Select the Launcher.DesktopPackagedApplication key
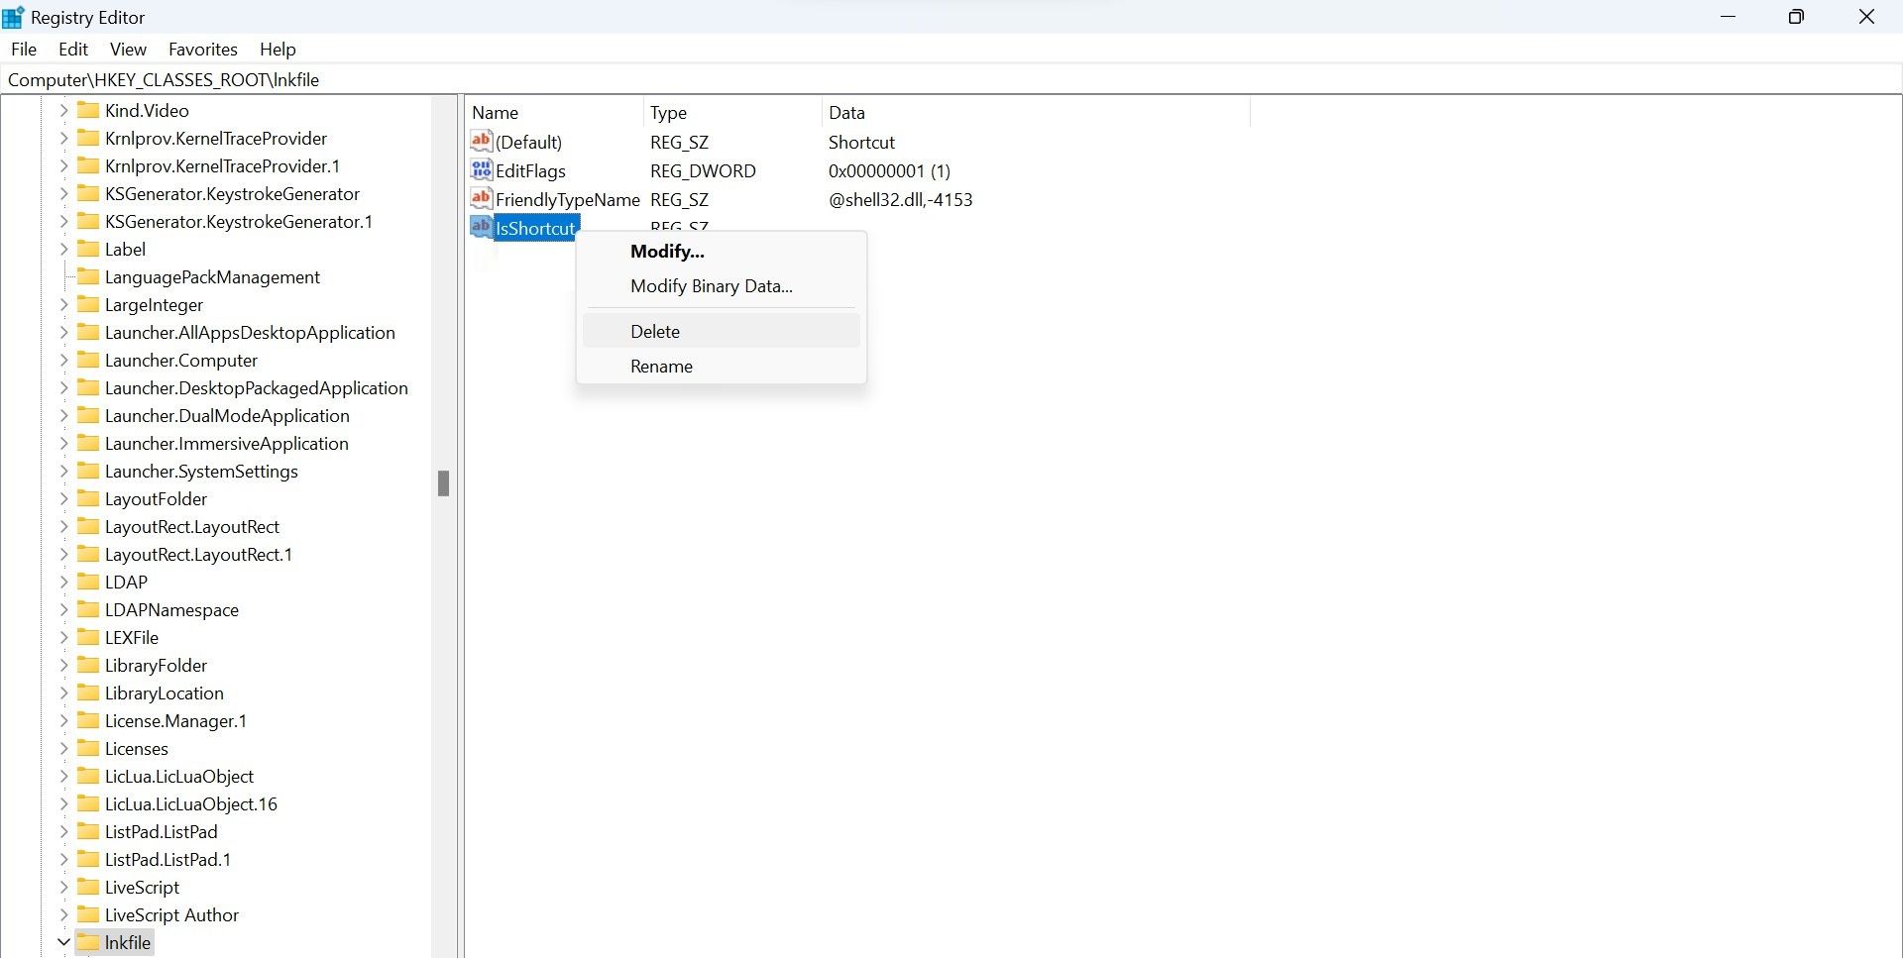The width and height of the screenshot is (1903, 958). click(x=256, y=387)
